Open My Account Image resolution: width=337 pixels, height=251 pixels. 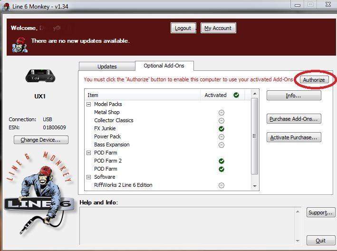[x=218, y=28]
